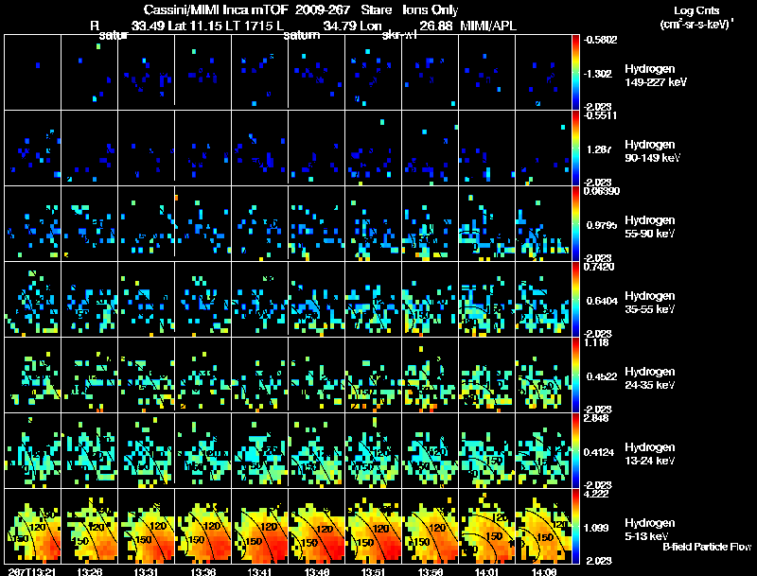The width and height of the screenshot is (757, 576).
Task: Open the 35-55 keV panel at 14:01
Action: (486, 300)
